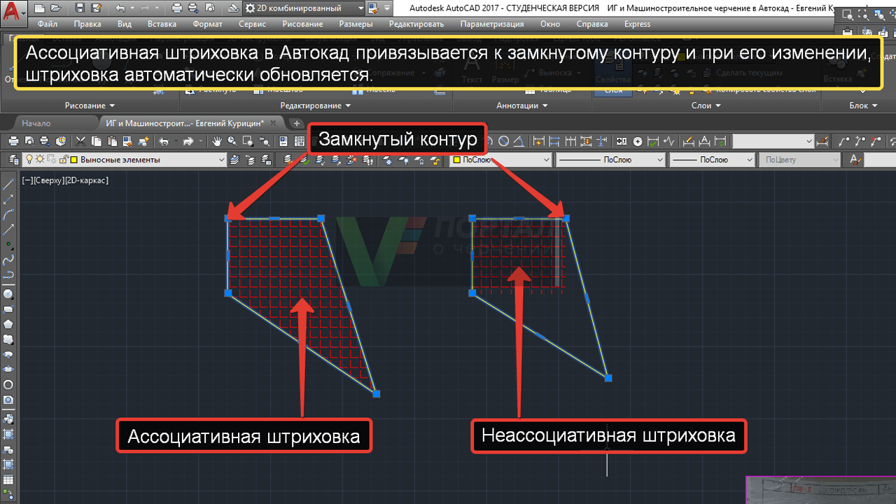
Task: Open the Файл menu
Action: click(x=48, y=24)
